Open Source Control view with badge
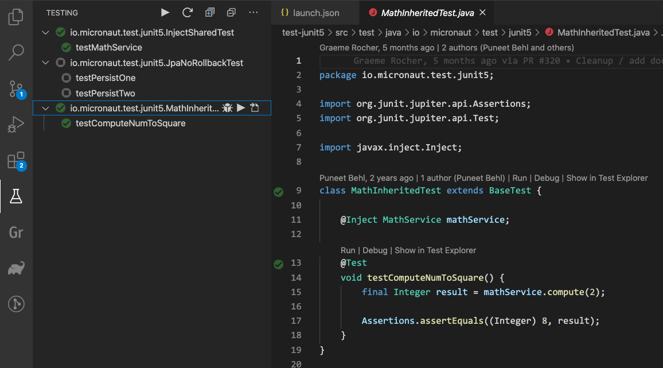 coord(16,88)
